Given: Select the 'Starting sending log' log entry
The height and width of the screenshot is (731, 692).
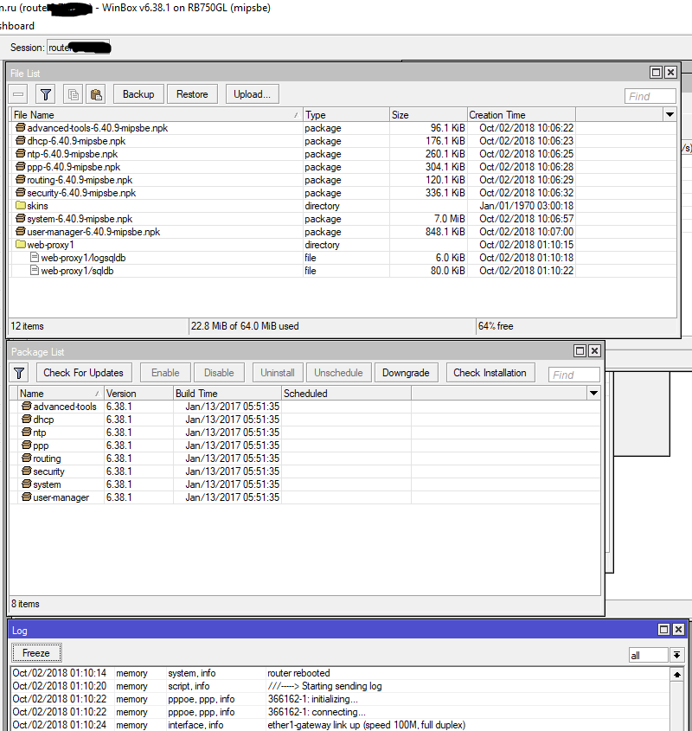Looking at the screenshot, I should 339,686.
